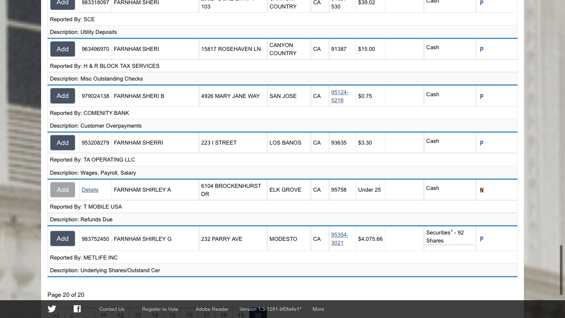Open the Facebook icon in footer

(x=77, y=309)
